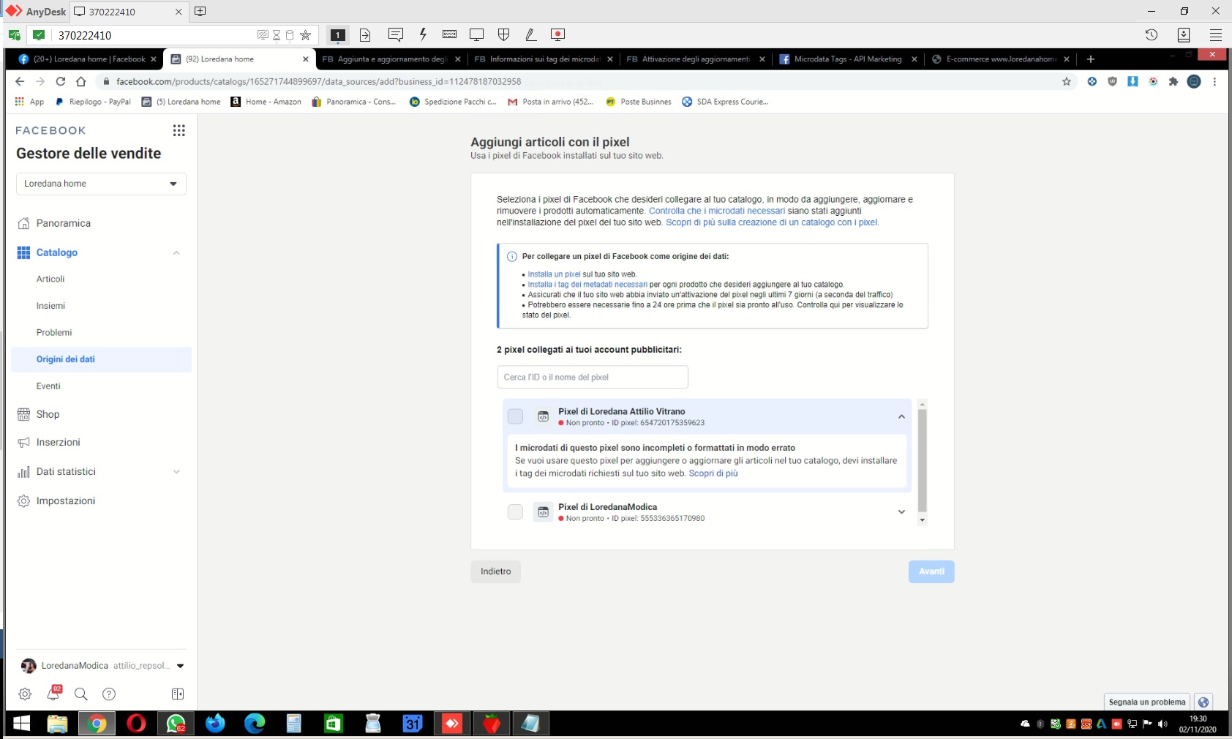This screenshot has width=1232, height=739.
Task: Open Riepilogo - PayPal bookmark
Action: (93, 102)
